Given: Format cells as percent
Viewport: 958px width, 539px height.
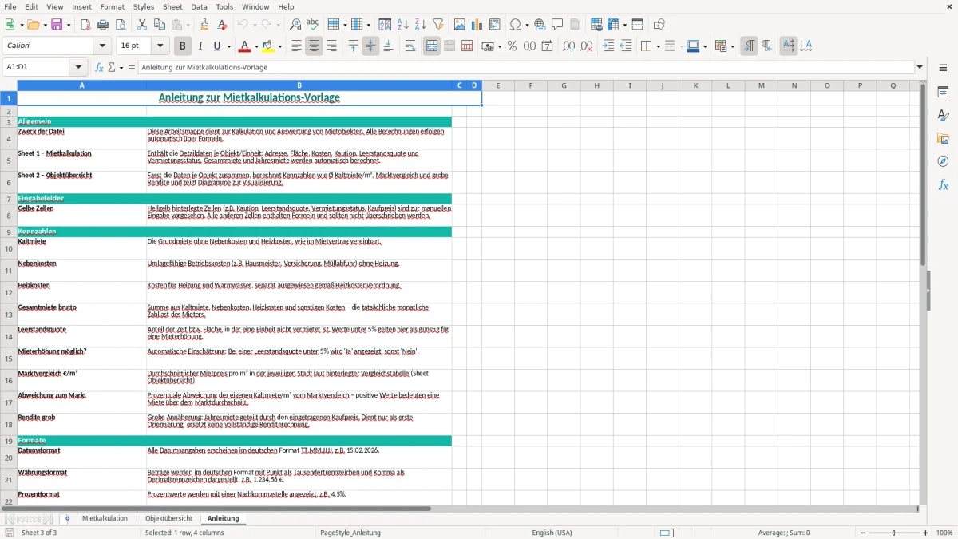Looking at the screenshot, I should [x=512, y=46].
